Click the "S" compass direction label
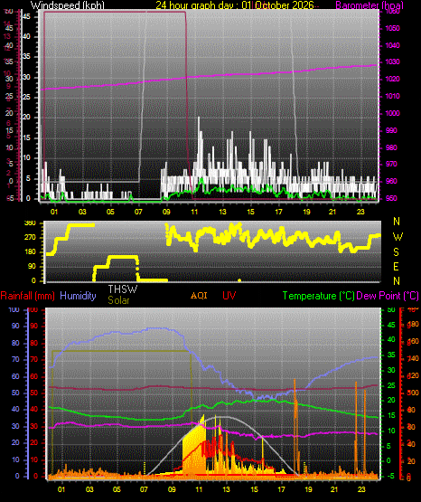This screenshot has height=502, width=421. pos(396,252)
